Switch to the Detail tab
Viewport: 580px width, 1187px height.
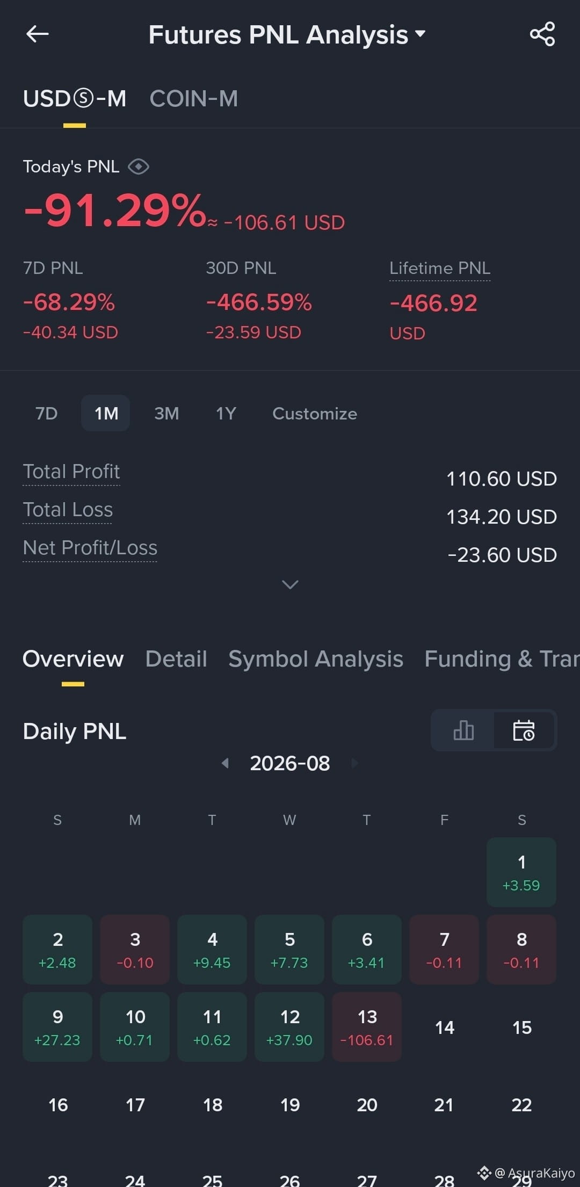tap(176, 659)
